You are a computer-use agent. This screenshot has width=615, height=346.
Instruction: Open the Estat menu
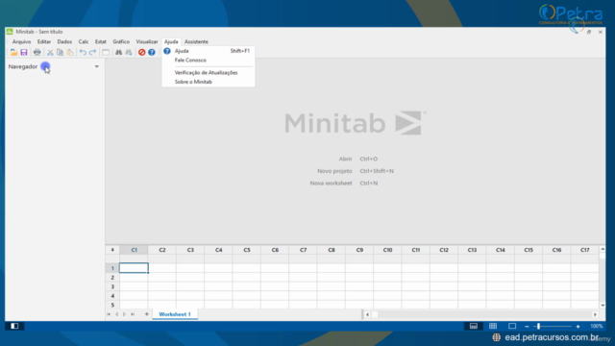(x=100, y=41)
